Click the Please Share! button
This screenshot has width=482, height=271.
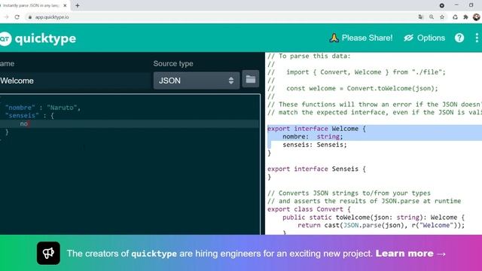(361, 38)
